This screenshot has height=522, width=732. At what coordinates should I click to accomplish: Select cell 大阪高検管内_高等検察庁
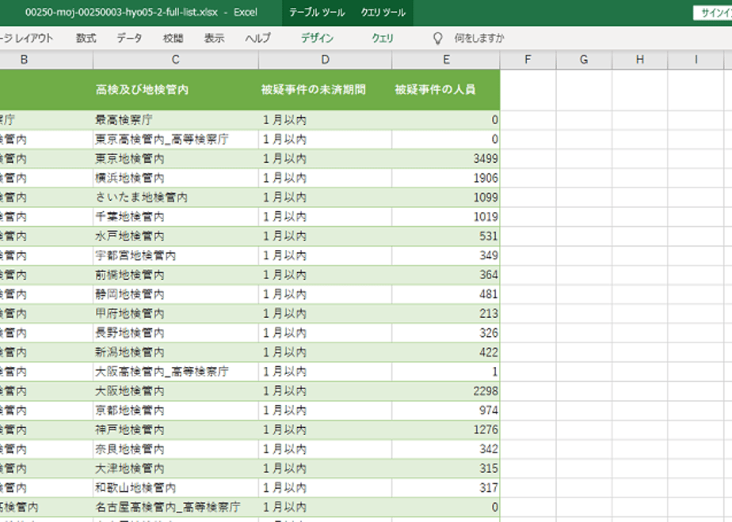point(176,372)
